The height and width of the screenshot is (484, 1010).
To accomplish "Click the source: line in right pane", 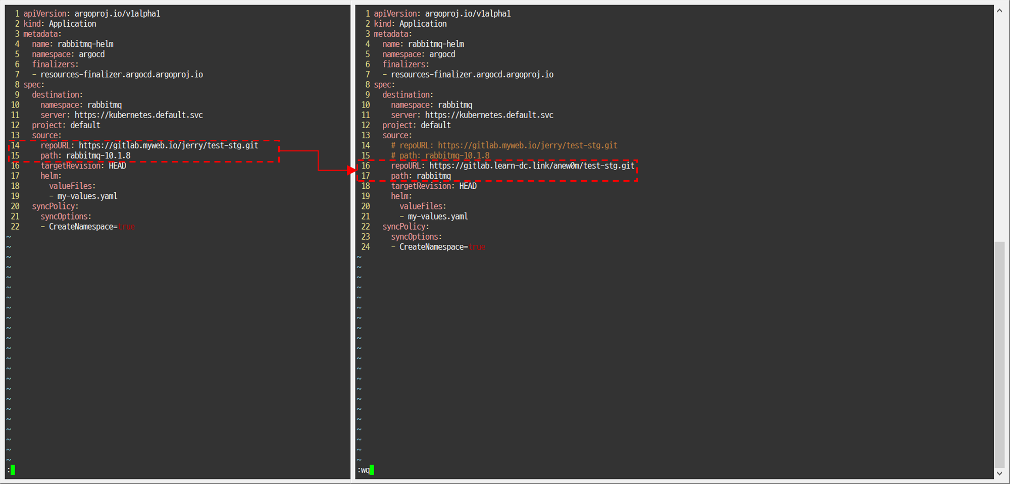I will tap(396, 135).
